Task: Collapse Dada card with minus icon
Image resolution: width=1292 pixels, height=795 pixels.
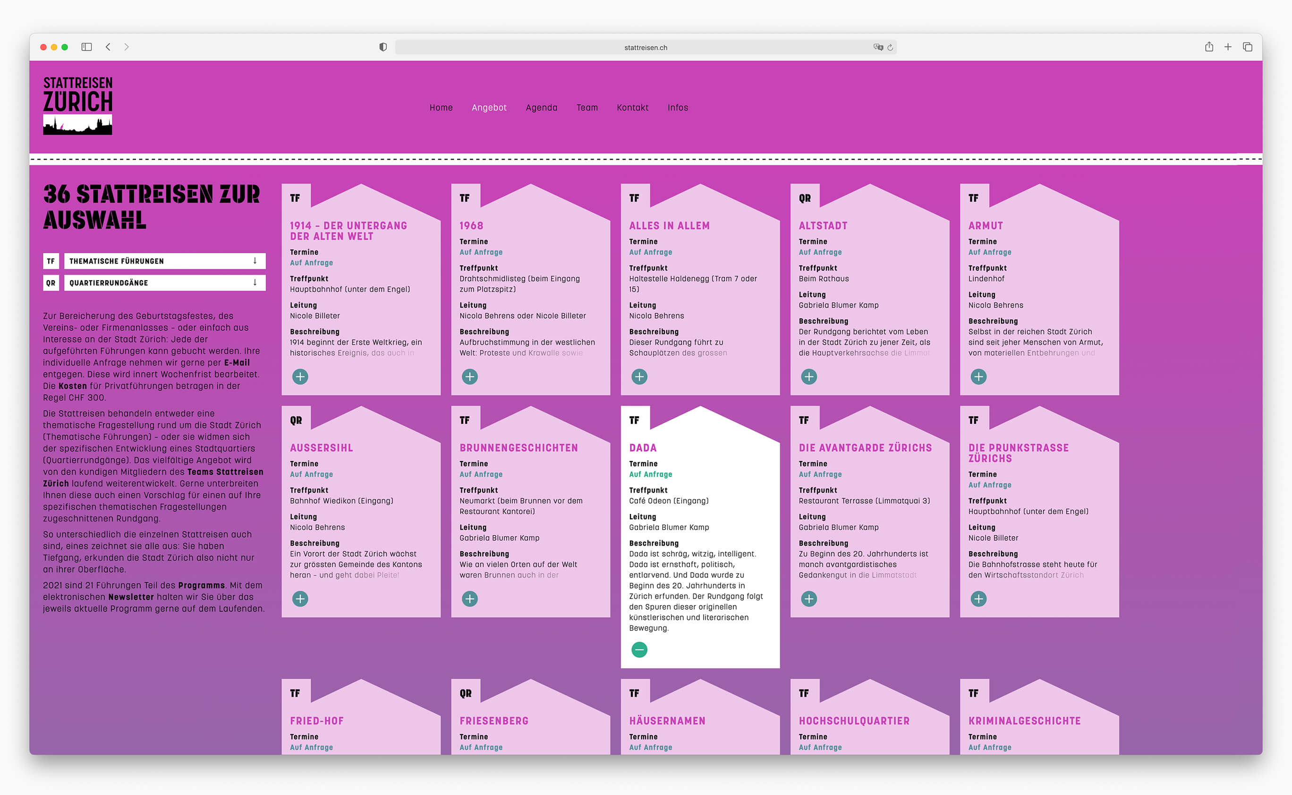Action: click(639, 650)
